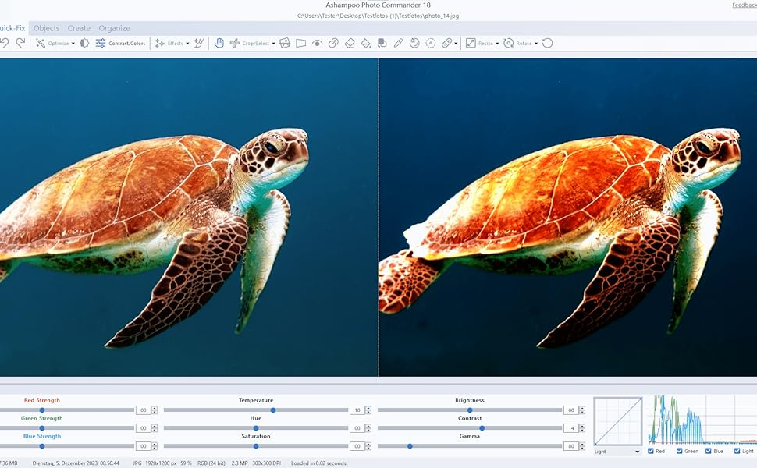Select the Hand pan tool
The image size is (757, 468).
(x=219, y=44)
